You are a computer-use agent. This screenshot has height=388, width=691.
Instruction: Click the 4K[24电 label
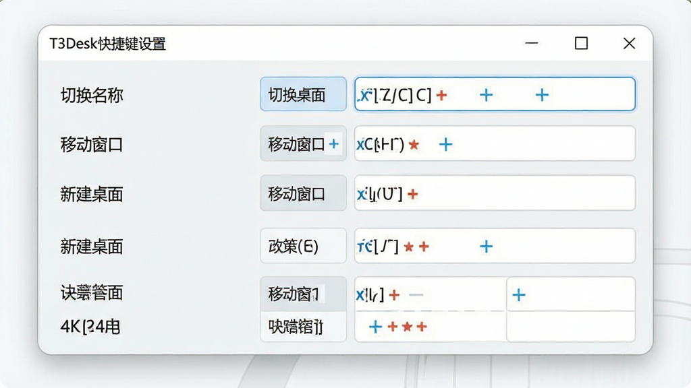point(90,327)
